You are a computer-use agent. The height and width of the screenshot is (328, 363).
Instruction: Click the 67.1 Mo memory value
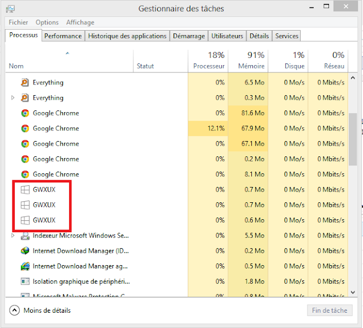[x=253, y=144]
